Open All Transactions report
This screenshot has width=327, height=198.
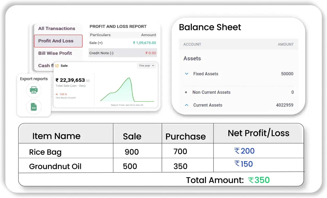[x=57, y=28]
